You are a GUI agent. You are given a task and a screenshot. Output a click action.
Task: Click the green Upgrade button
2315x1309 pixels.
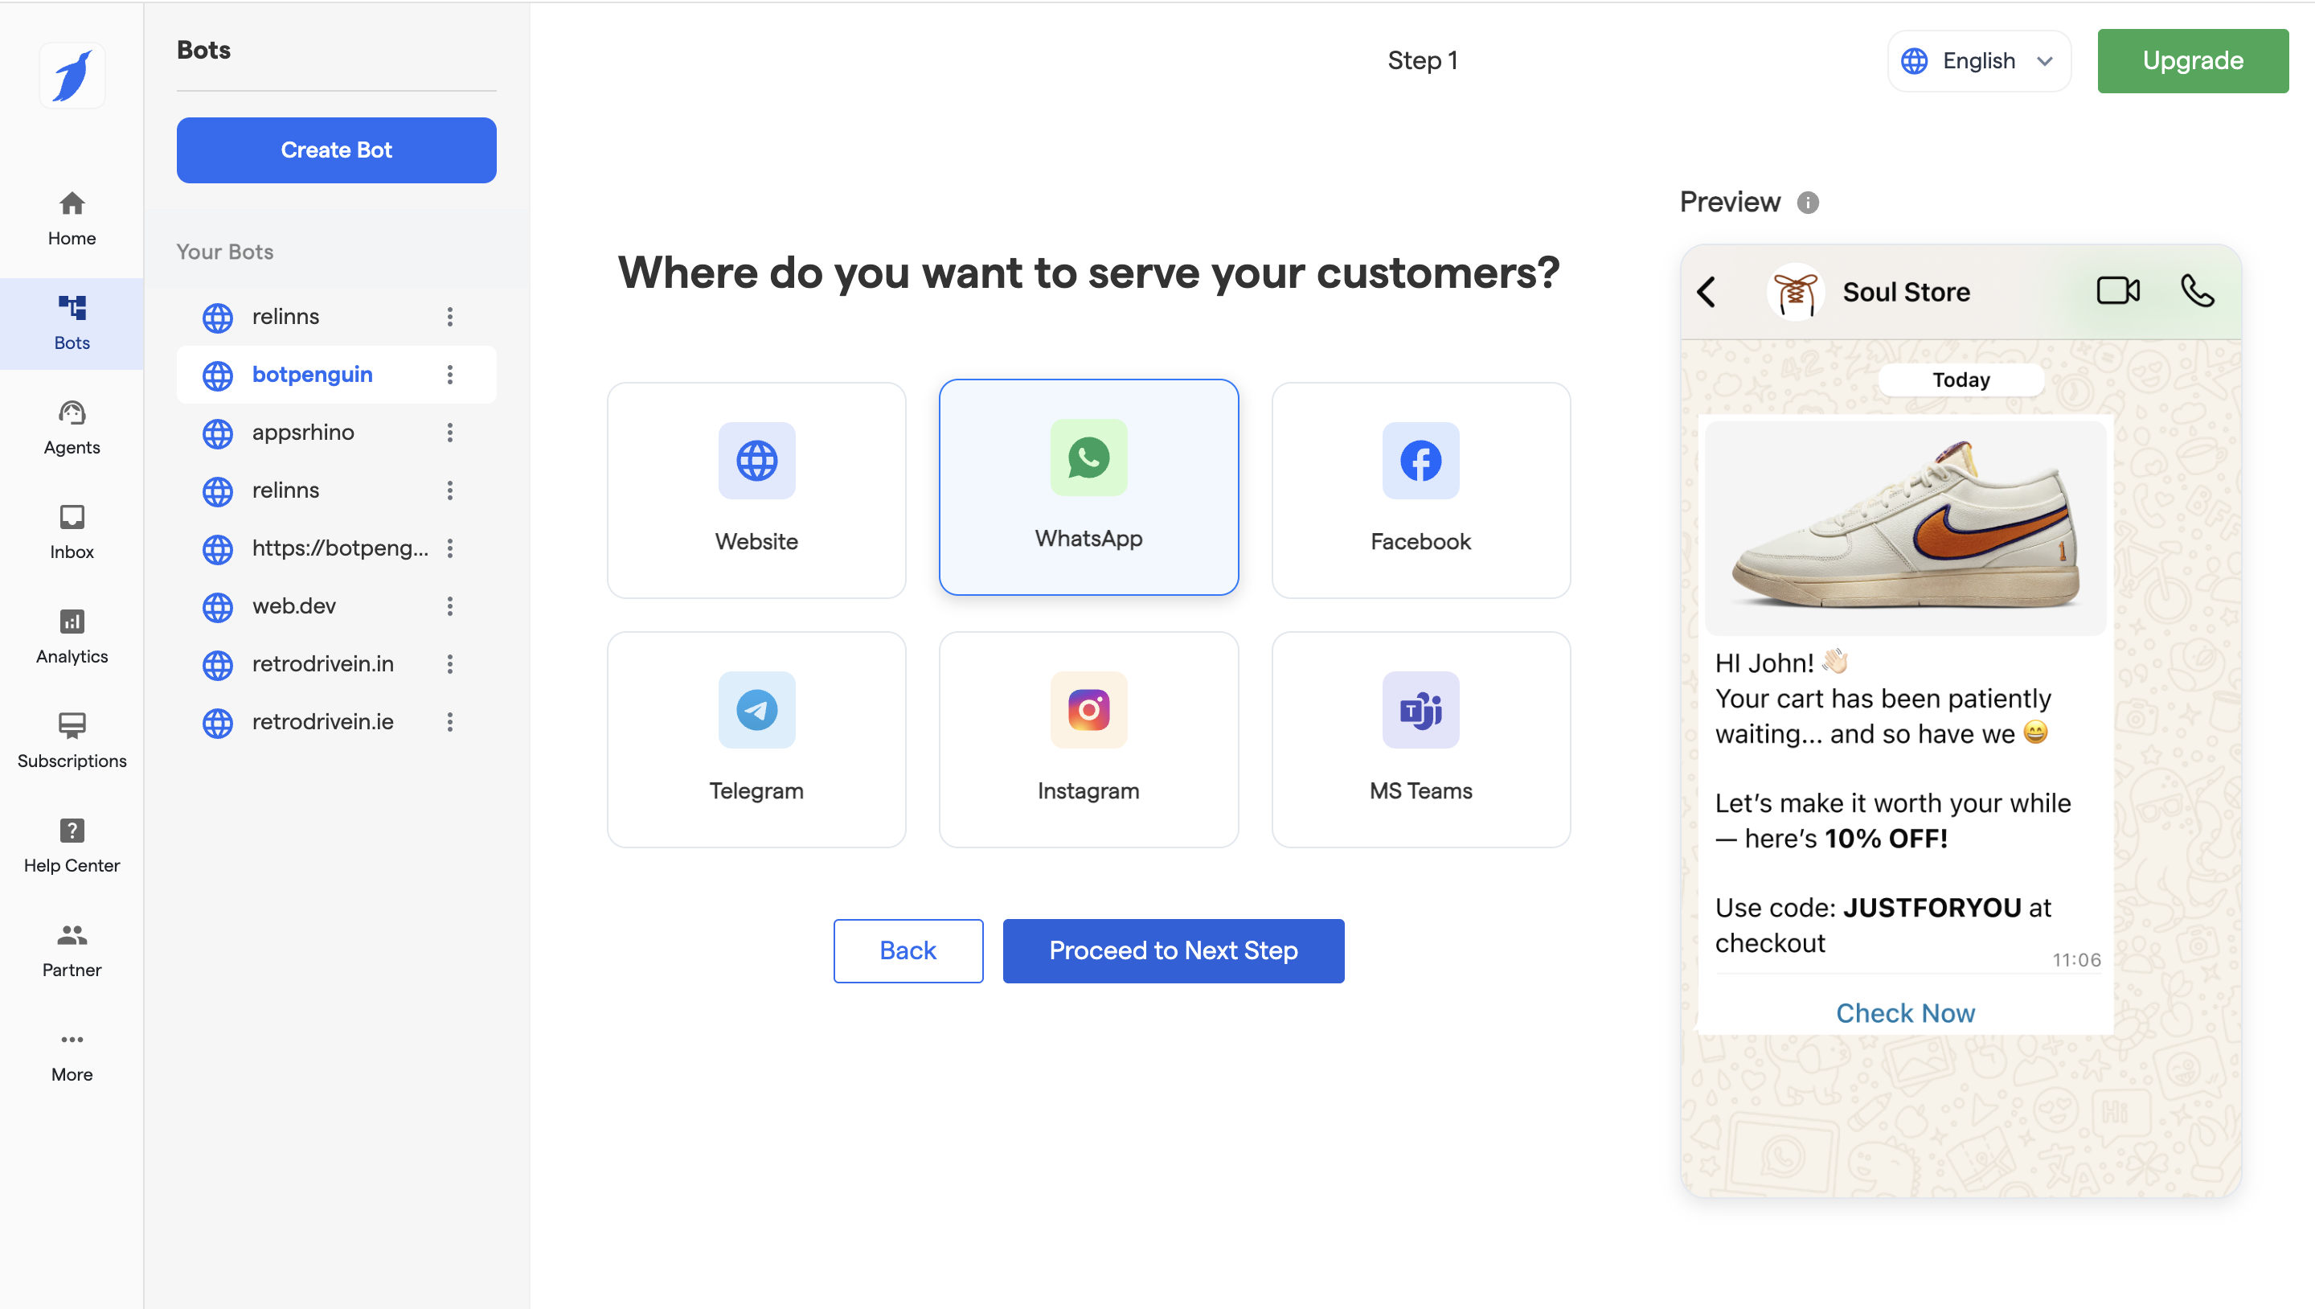[x=2192, y=61]
